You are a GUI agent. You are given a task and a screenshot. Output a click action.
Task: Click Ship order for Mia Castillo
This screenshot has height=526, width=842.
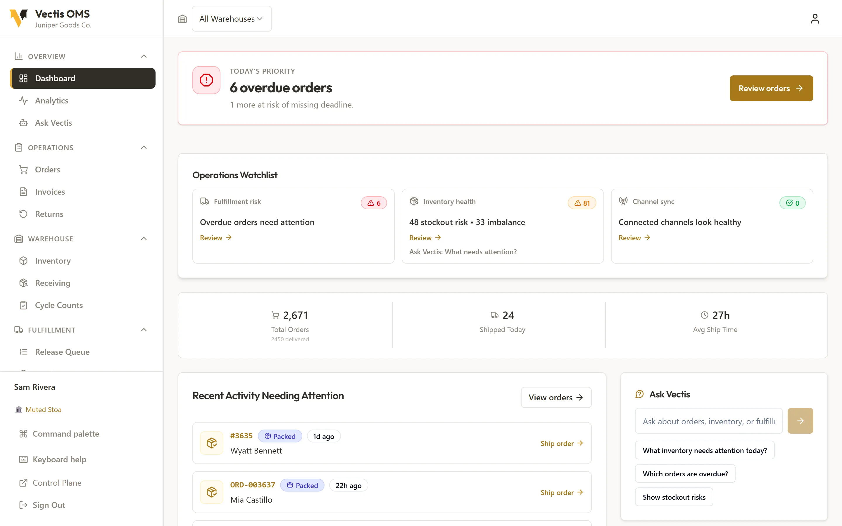[562, 492]
